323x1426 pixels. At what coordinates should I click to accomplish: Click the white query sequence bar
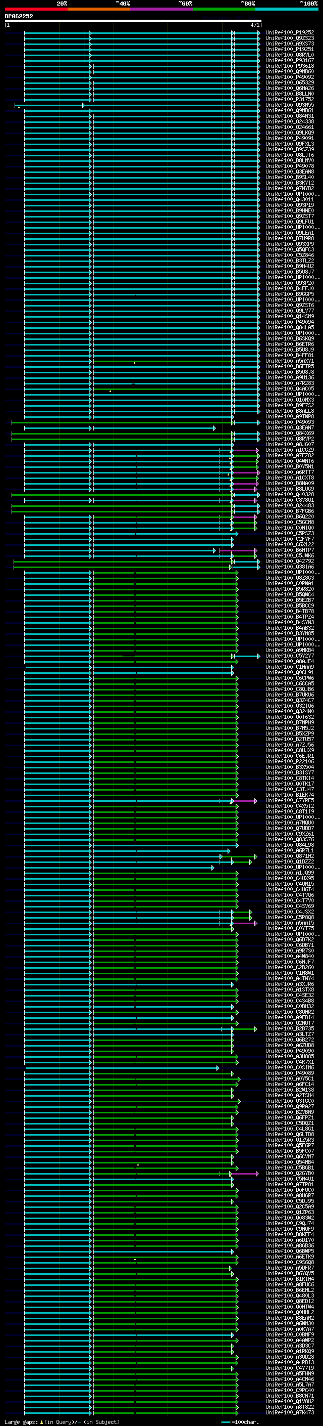pos(133,21)
